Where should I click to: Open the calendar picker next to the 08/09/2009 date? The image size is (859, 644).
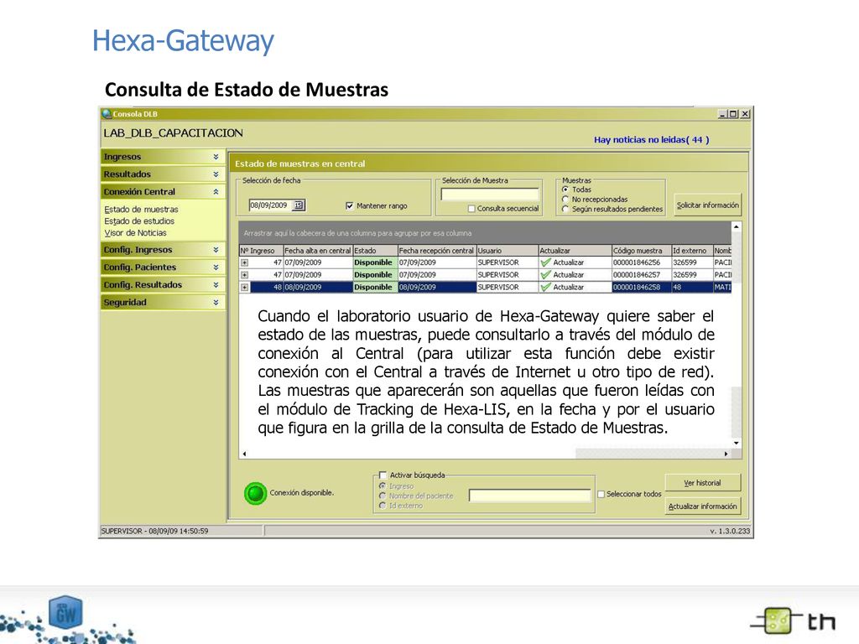(x=299, y=205)
